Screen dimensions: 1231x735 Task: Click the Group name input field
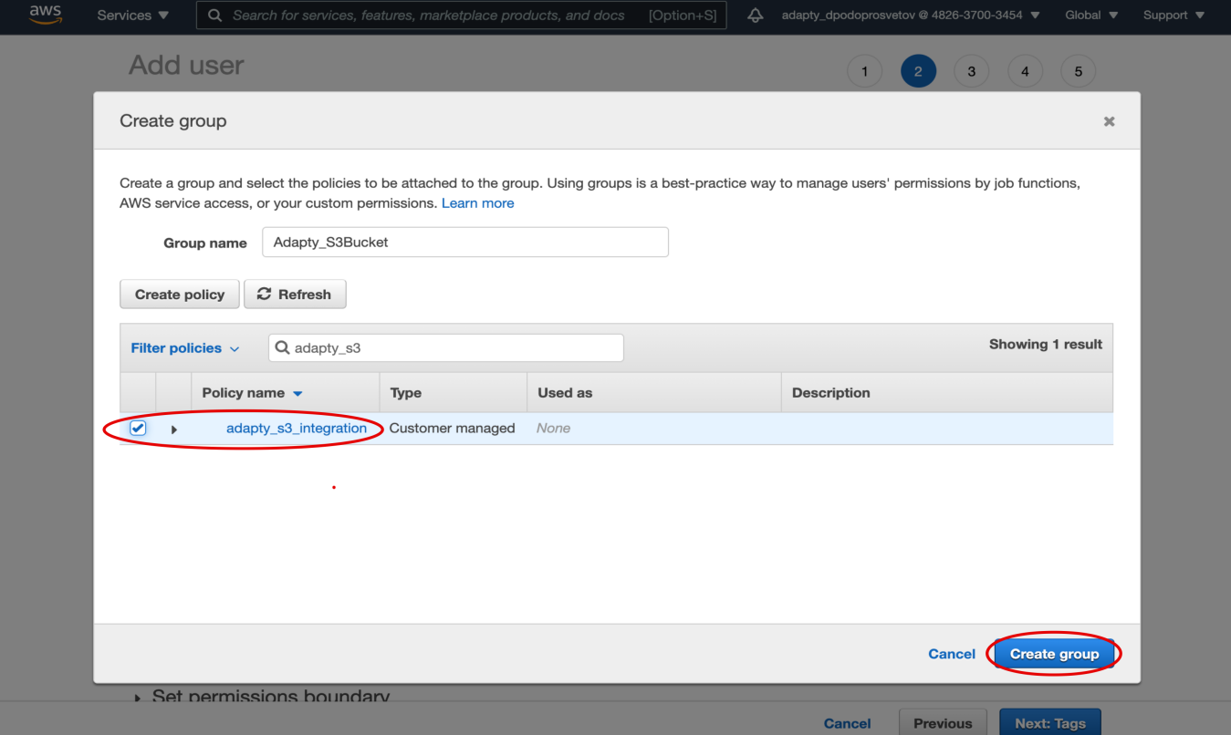[x=464, y=243]
